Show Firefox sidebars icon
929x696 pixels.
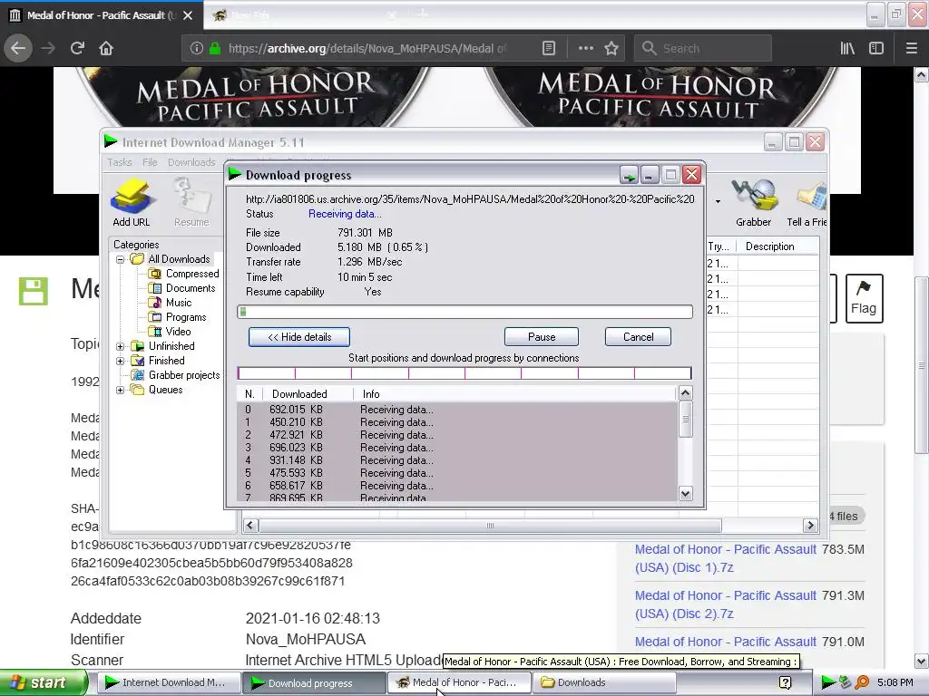click(876, 48)
